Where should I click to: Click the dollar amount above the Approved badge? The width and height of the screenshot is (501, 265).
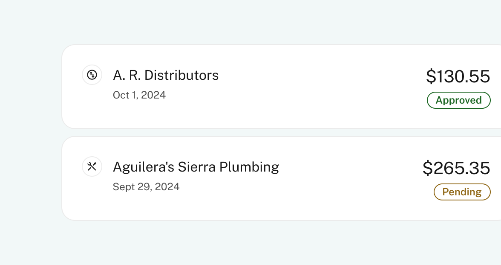click(x=458, y=76)
